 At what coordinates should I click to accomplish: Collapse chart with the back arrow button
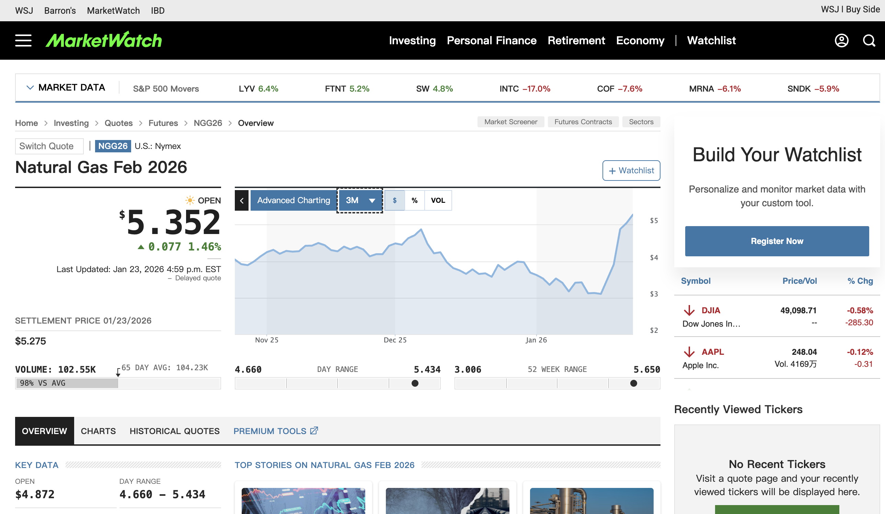(x=242, y=200)
